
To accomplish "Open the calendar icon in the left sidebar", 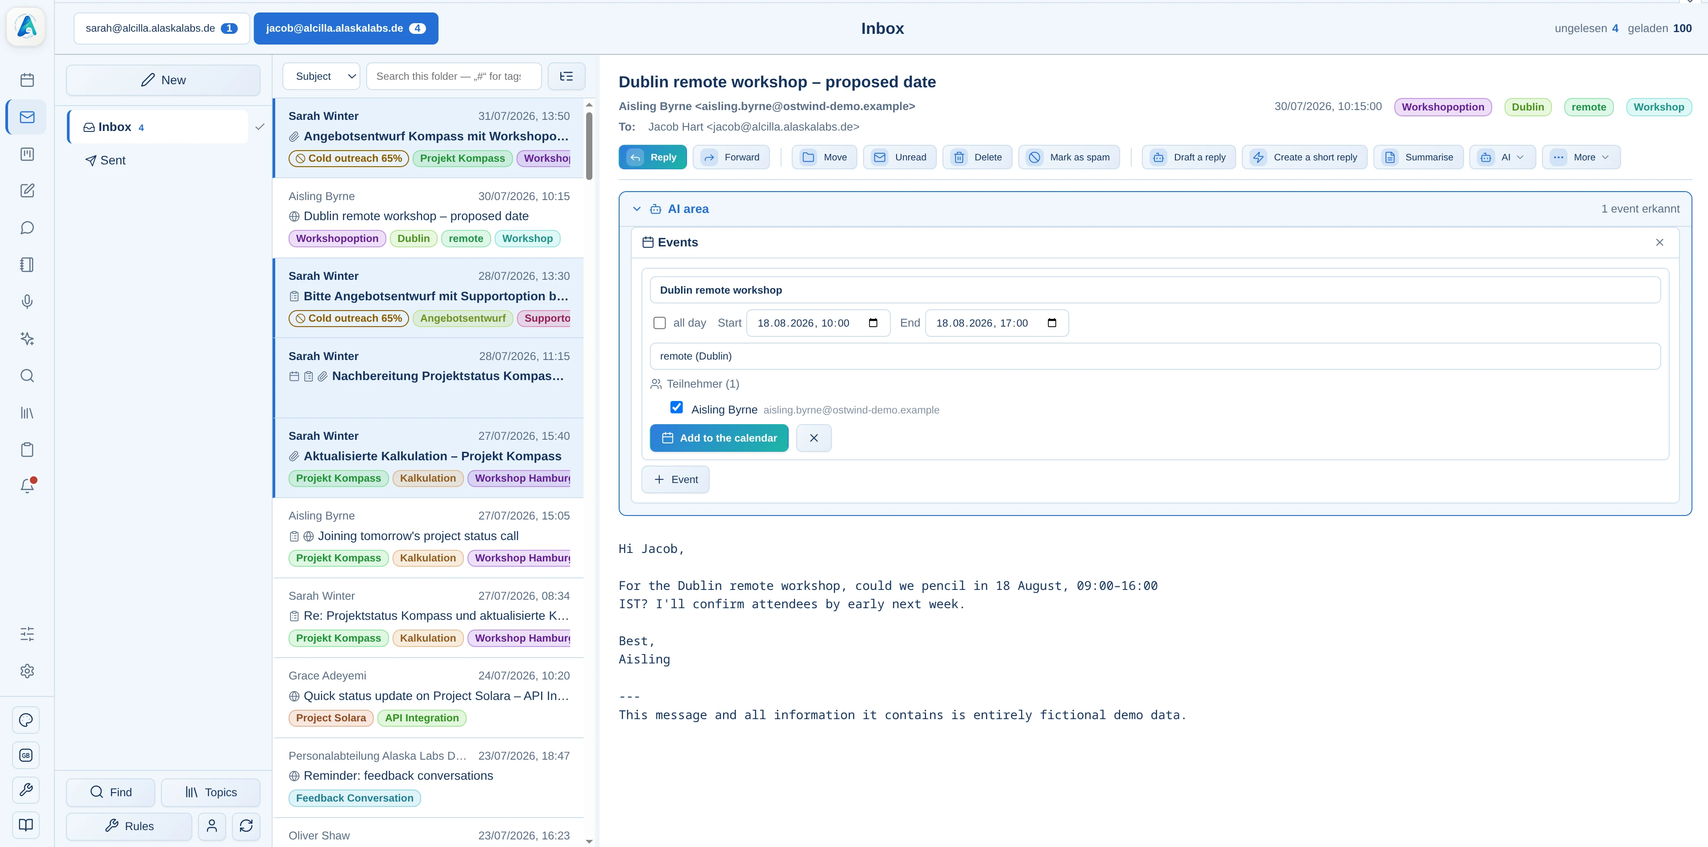I will click(x=27, y=80).
